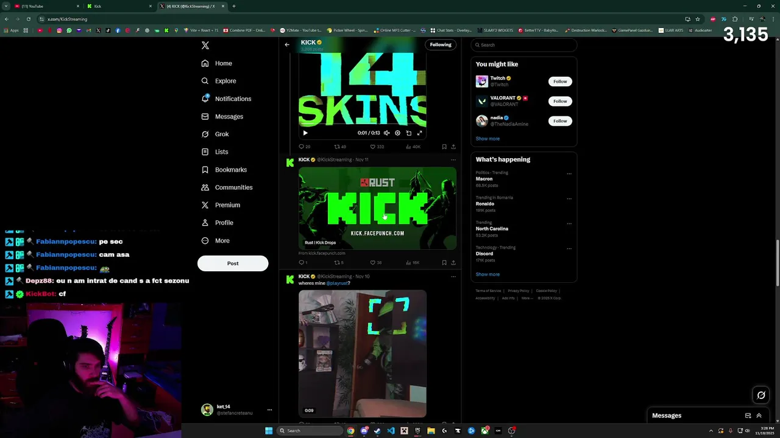The height and width of the screenshot is (438, 780).
Task: Follow the nadia account
Action: coord(560,120)
